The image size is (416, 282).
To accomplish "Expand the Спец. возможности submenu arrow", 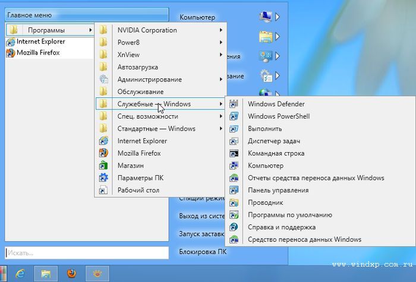I will pos(220,116).
